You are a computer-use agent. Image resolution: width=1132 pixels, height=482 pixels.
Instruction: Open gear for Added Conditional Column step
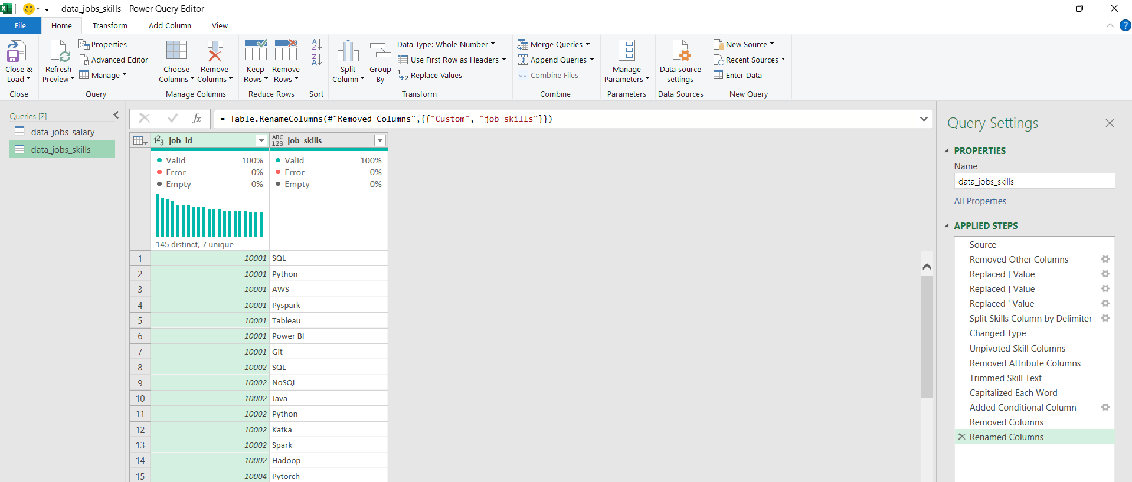pos(1105,407)
